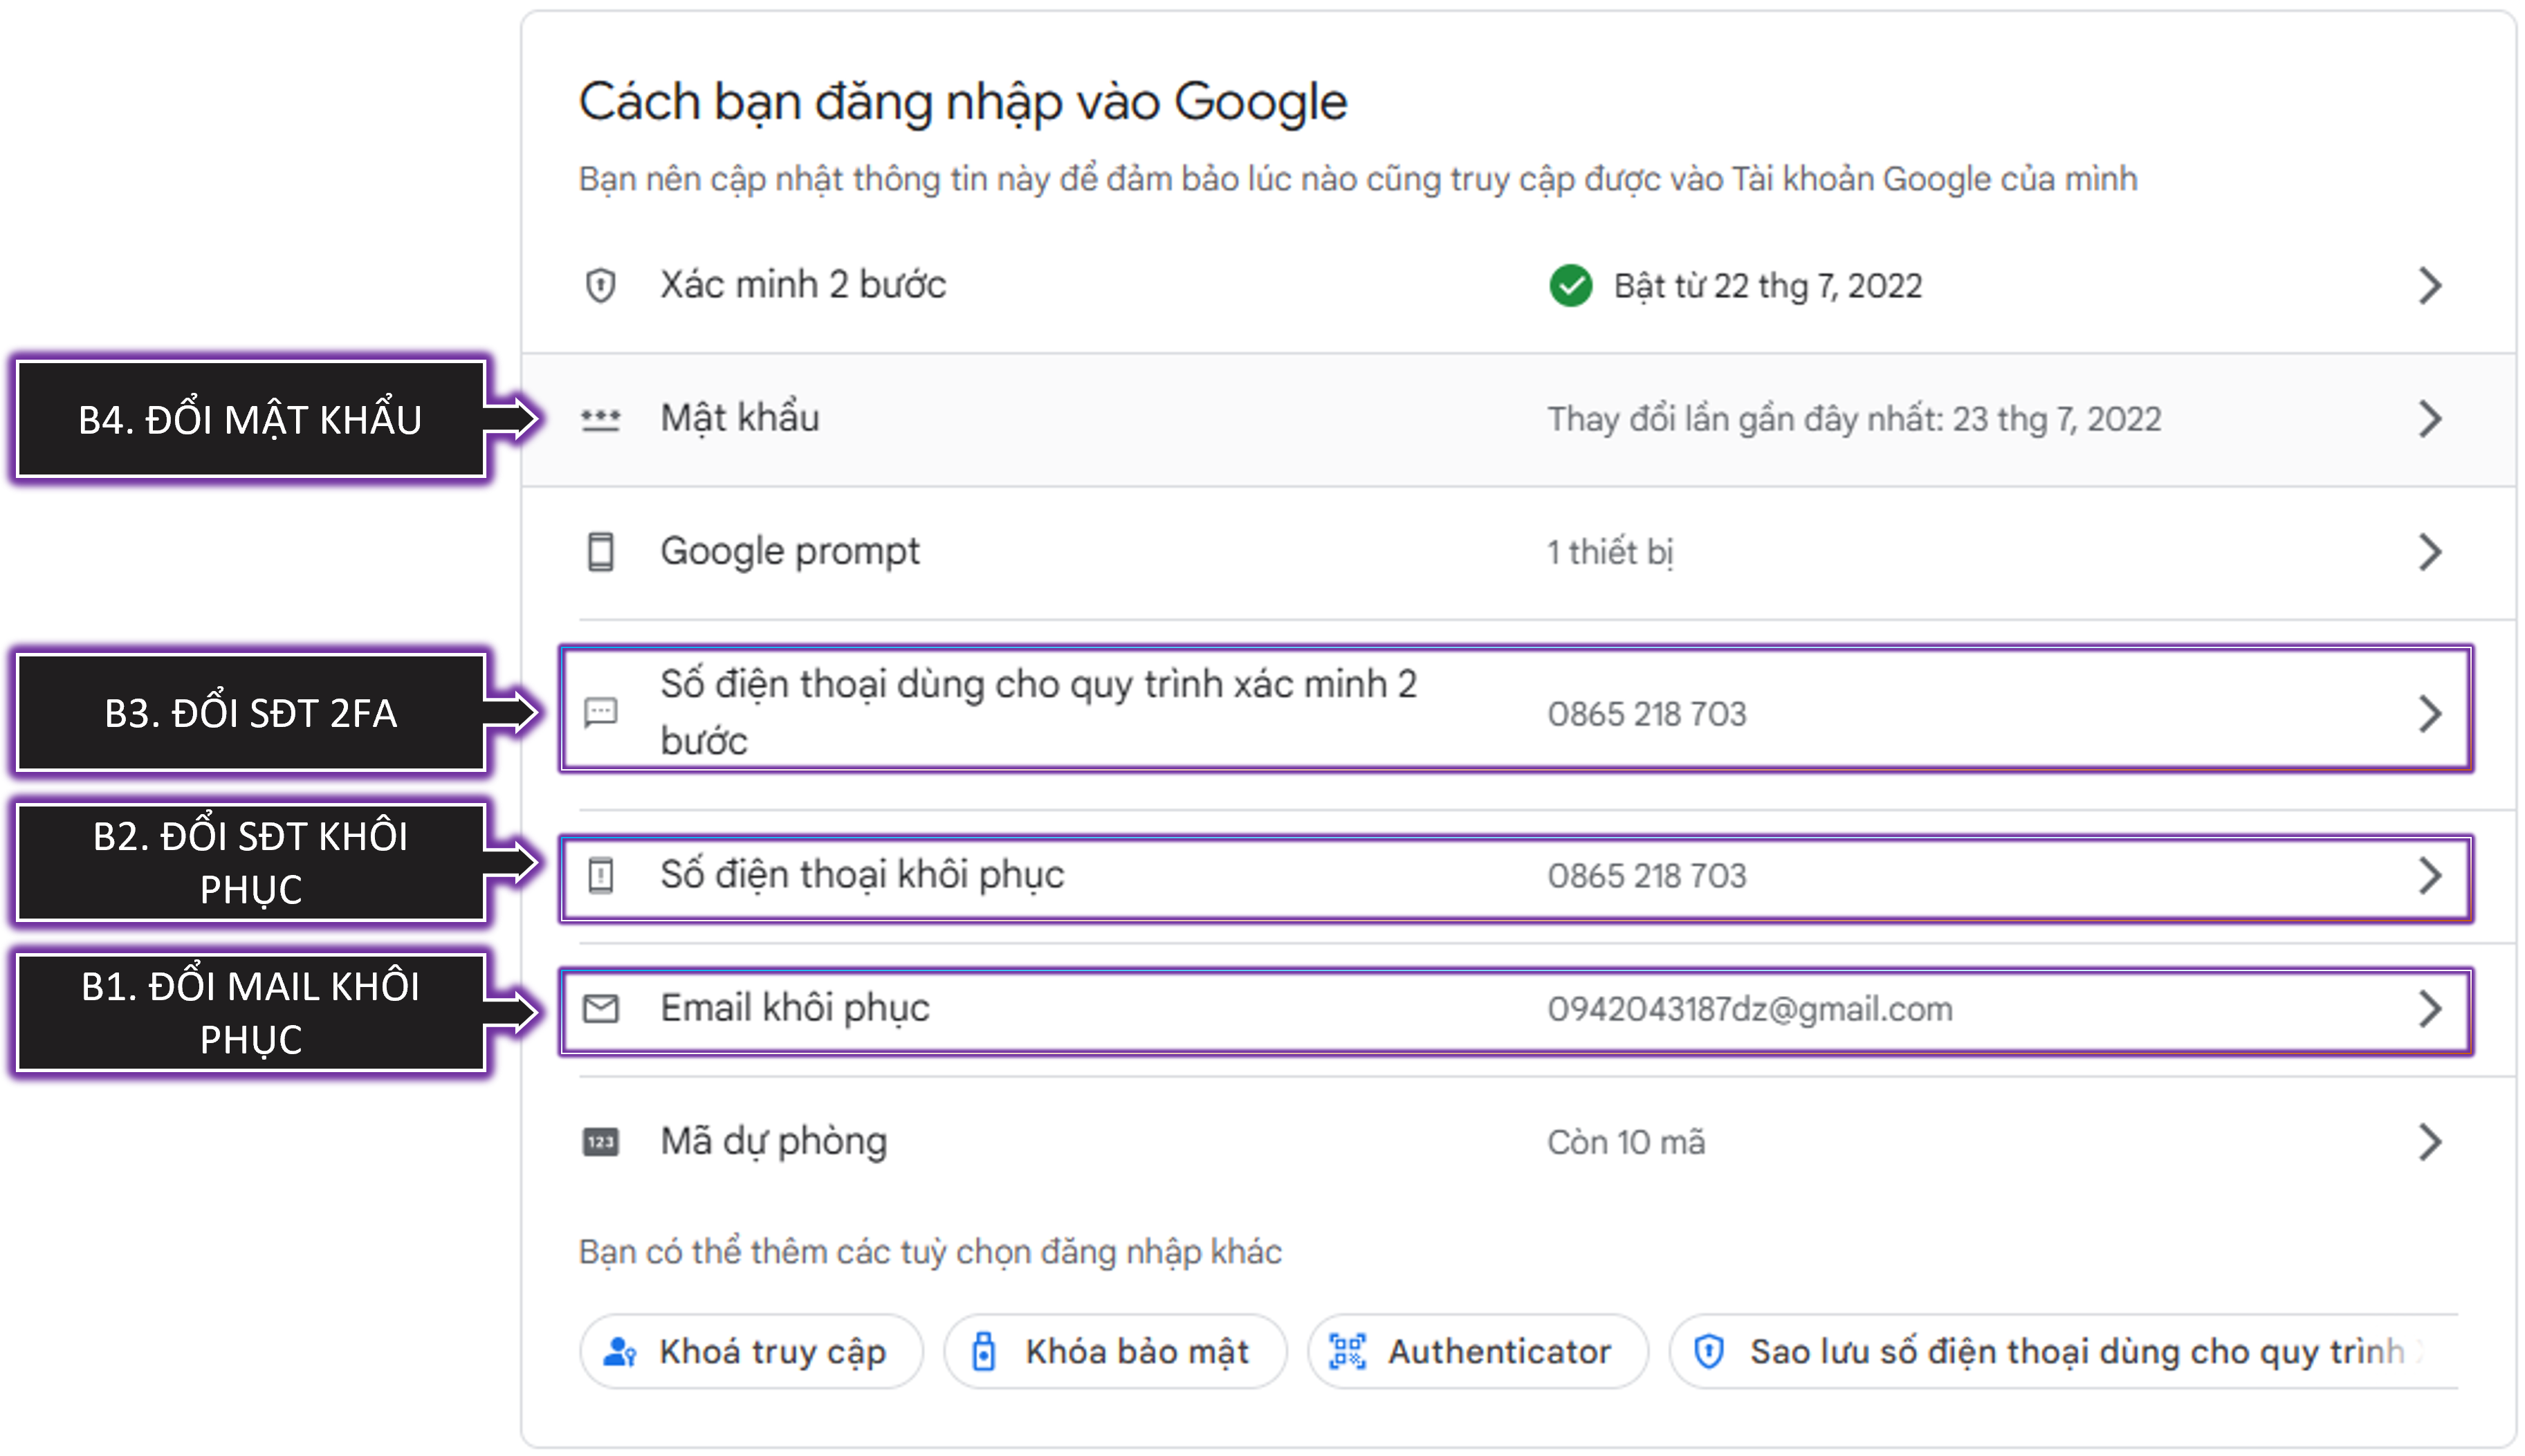The width and height of the screenshot is (2525, 1456).
Task: Click the shield icon in Sao lưu số điện thoại chip
Action: pyautogui.click(x=1709, y=1352)
